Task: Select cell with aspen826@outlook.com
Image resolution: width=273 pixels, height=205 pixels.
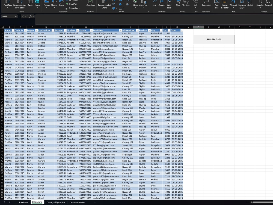Action: pyautogui.click(x=107, y=33)
